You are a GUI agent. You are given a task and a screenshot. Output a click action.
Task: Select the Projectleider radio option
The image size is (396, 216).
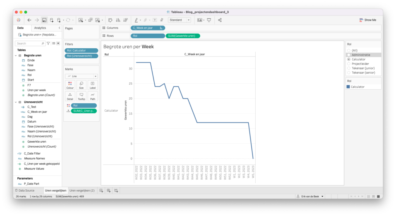pos(349,64)
